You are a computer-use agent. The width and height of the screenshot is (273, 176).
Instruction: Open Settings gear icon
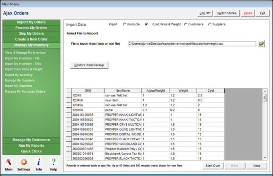coord(24,162)
